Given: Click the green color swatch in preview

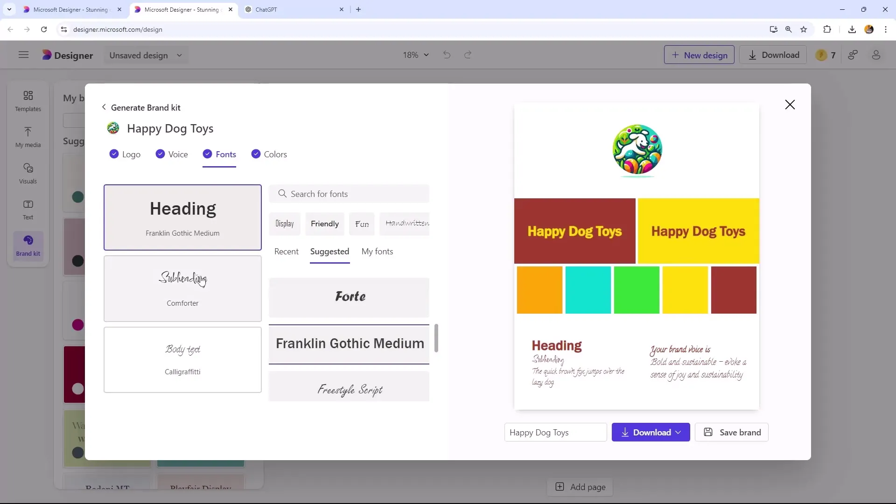Looking at the screenshot, I should pos(637,290).
